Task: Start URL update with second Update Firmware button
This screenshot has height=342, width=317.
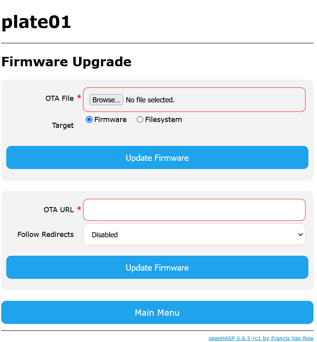Action: tap(157, 267)
